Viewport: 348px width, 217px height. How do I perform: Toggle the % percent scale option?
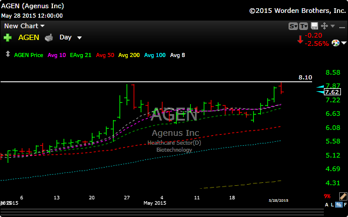pos(339,205)
